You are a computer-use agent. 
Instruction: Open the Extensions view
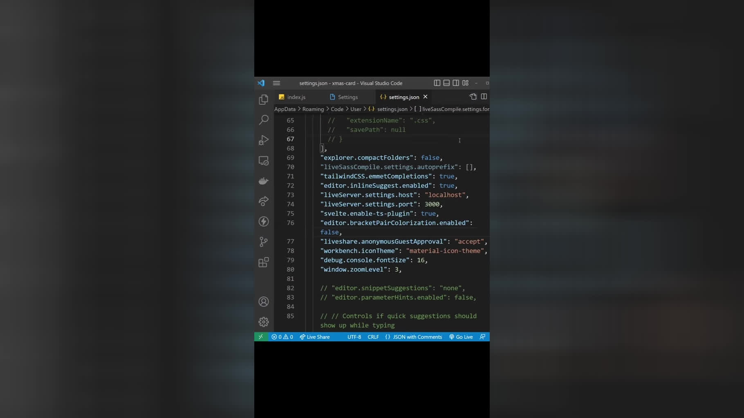pos(264,262)
